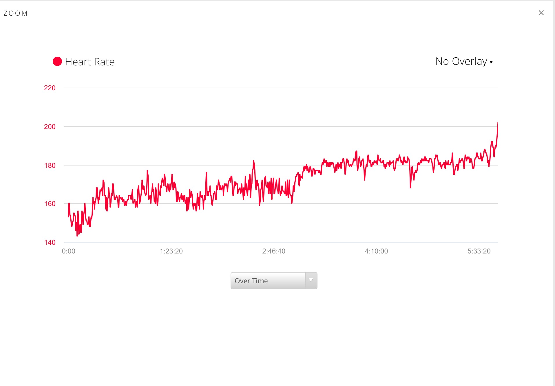Click the 180 y-axis label
This screenshot has width=555, height=386.
click(50, 165)
